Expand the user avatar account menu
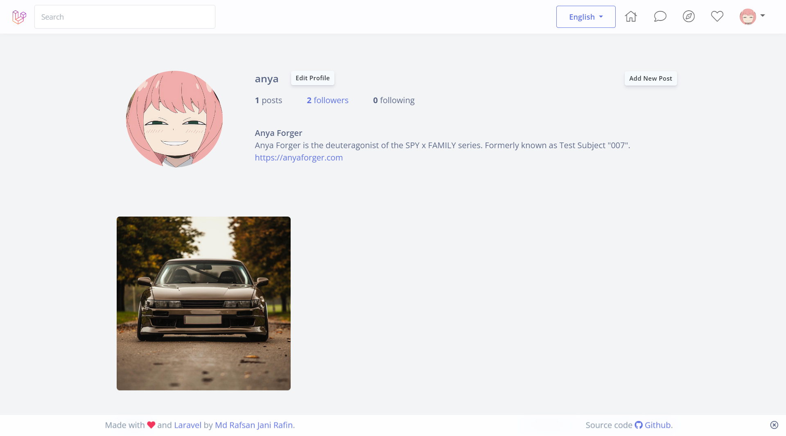The height and width of the screenshot is (436, 786). [x=752, y=16]
